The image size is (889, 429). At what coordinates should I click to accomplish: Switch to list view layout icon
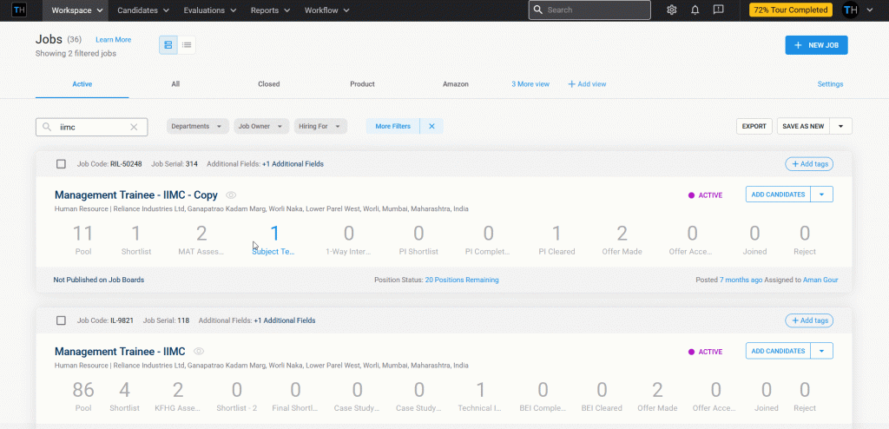pos(187,45)
